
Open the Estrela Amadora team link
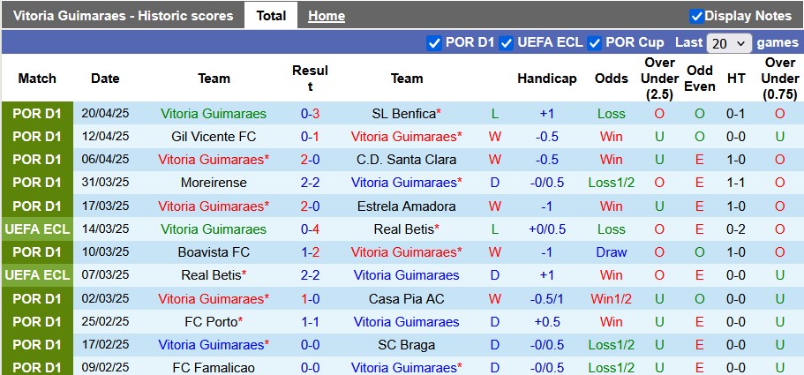click(x=406, y=206)
